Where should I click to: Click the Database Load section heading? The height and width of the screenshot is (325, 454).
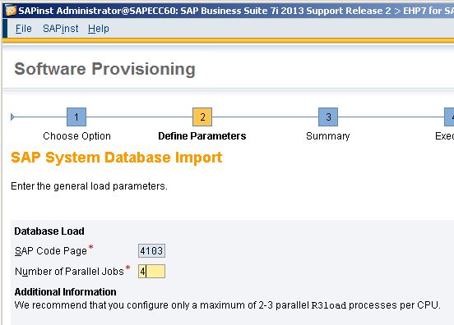pyautogui.click(x=49, y=231)
